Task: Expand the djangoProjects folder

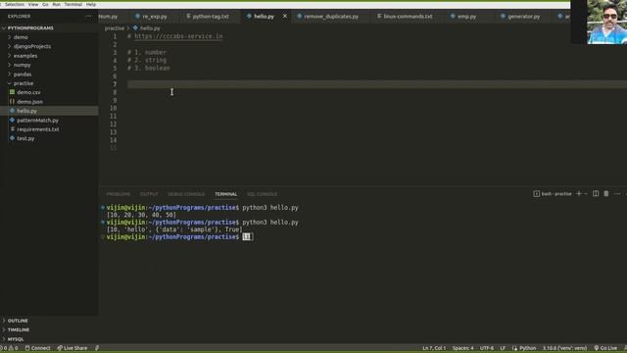Action: [x=32, y=46]
